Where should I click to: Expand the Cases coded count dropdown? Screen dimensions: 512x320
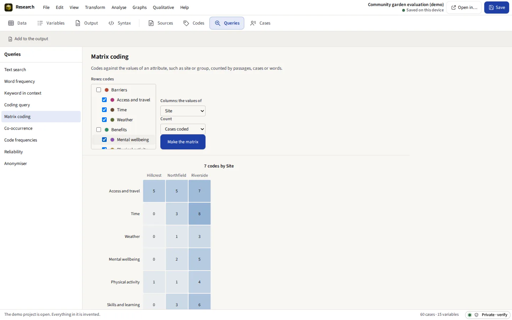coord(183,129)
